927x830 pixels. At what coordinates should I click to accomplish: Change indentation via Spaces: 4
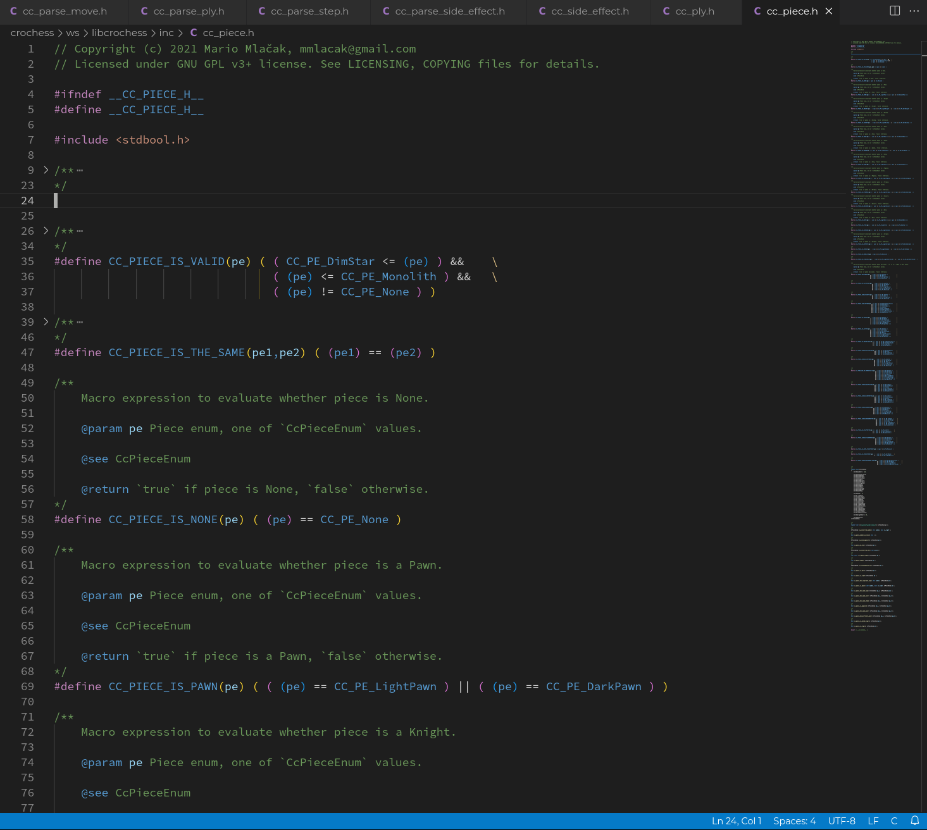tap(795, 821)
